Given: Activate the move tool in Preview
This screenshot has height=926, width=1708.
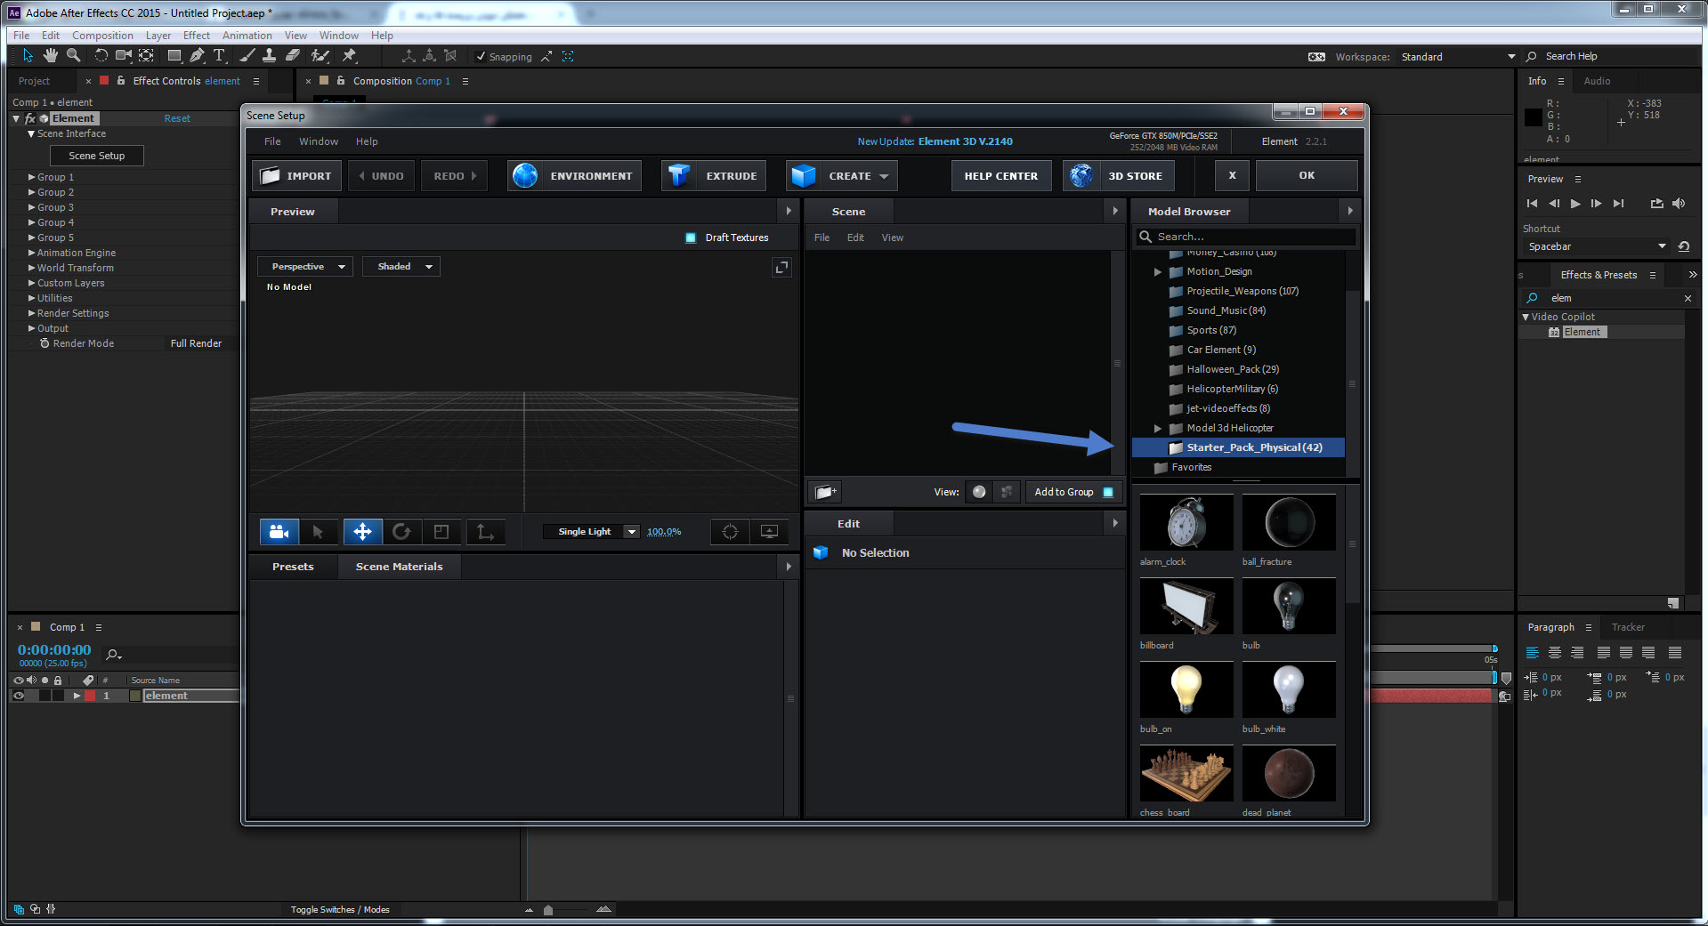Looking at the screenshot, I should point(362,532).
